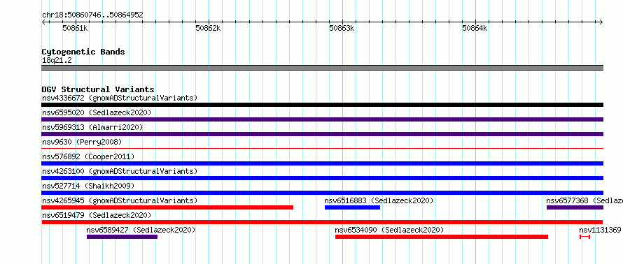623x264 pixels.
Task: Click the nsv4265945 (gnomADStructuralVariants) label
Action: click(x=120, y=200)
